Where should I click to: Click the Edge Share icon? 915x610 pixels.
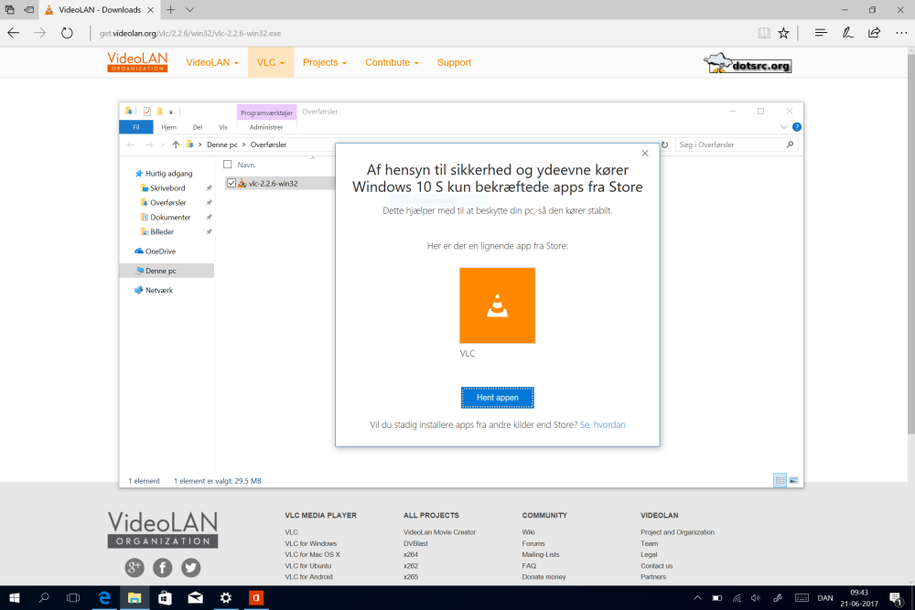coord(874,33)
